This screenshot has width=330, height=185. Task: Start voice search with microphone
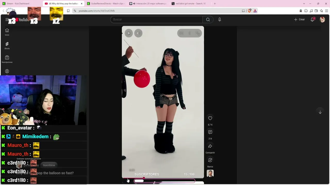220,20
